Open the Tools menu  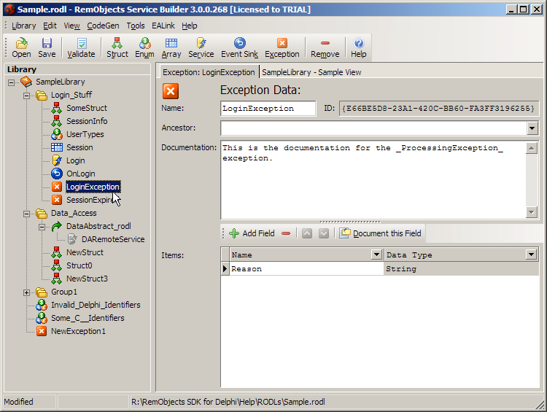[136, 26]
